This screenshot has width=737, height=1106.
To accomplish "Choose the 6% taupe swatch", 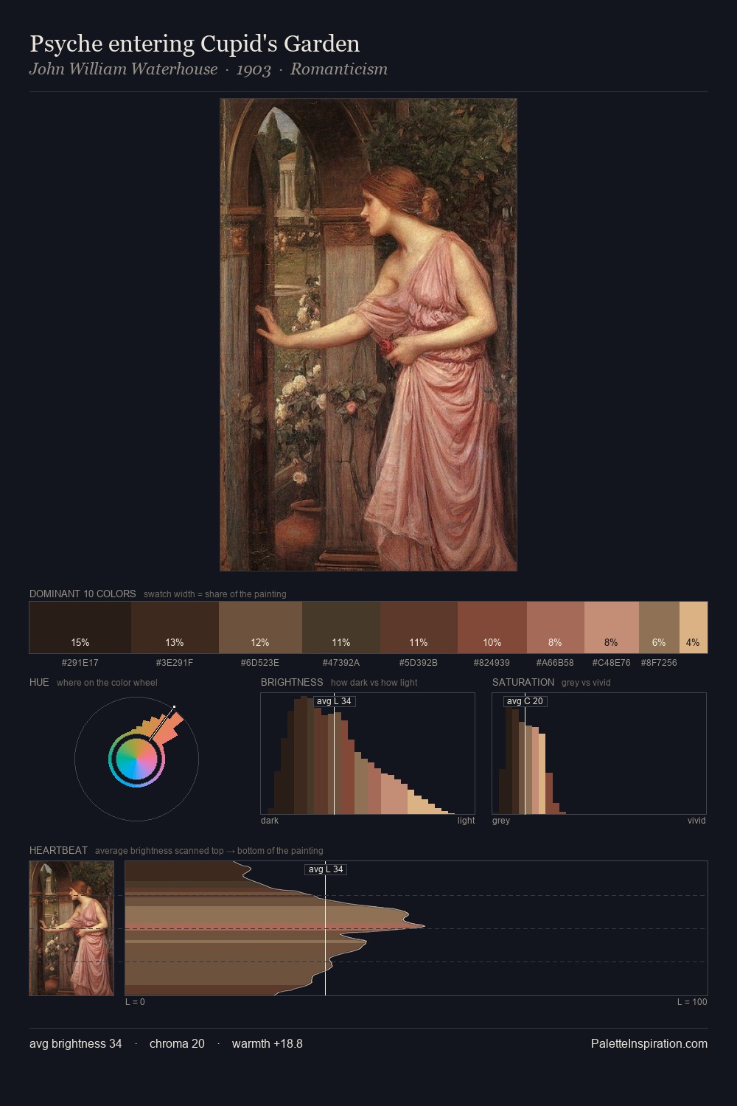I will pos(659,627).
